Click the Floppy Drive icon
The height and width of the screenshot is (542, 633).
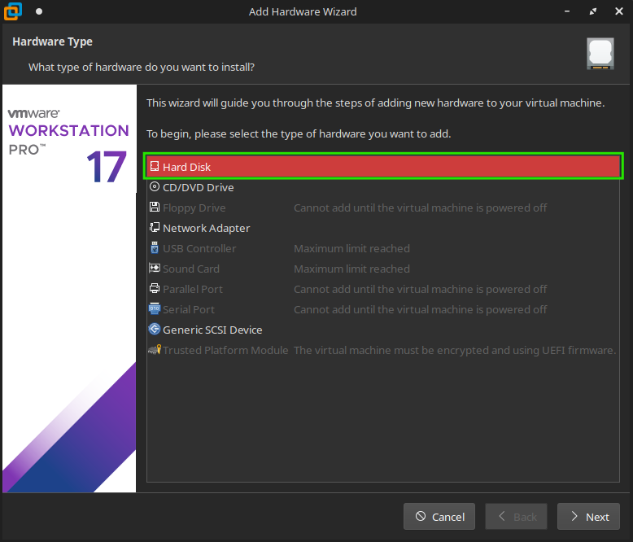(x=155, y=208)
